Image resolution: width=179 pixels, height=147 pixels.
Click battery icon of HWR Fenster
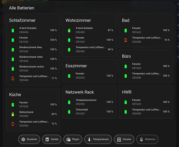[126, 102]
